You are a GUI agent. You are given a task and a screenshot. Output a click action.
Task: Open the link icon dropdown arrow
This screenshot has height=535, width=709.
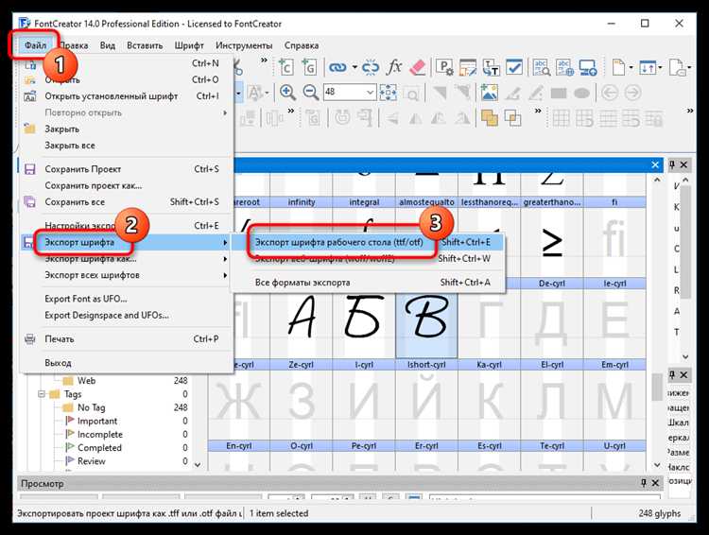pos(354,68)
